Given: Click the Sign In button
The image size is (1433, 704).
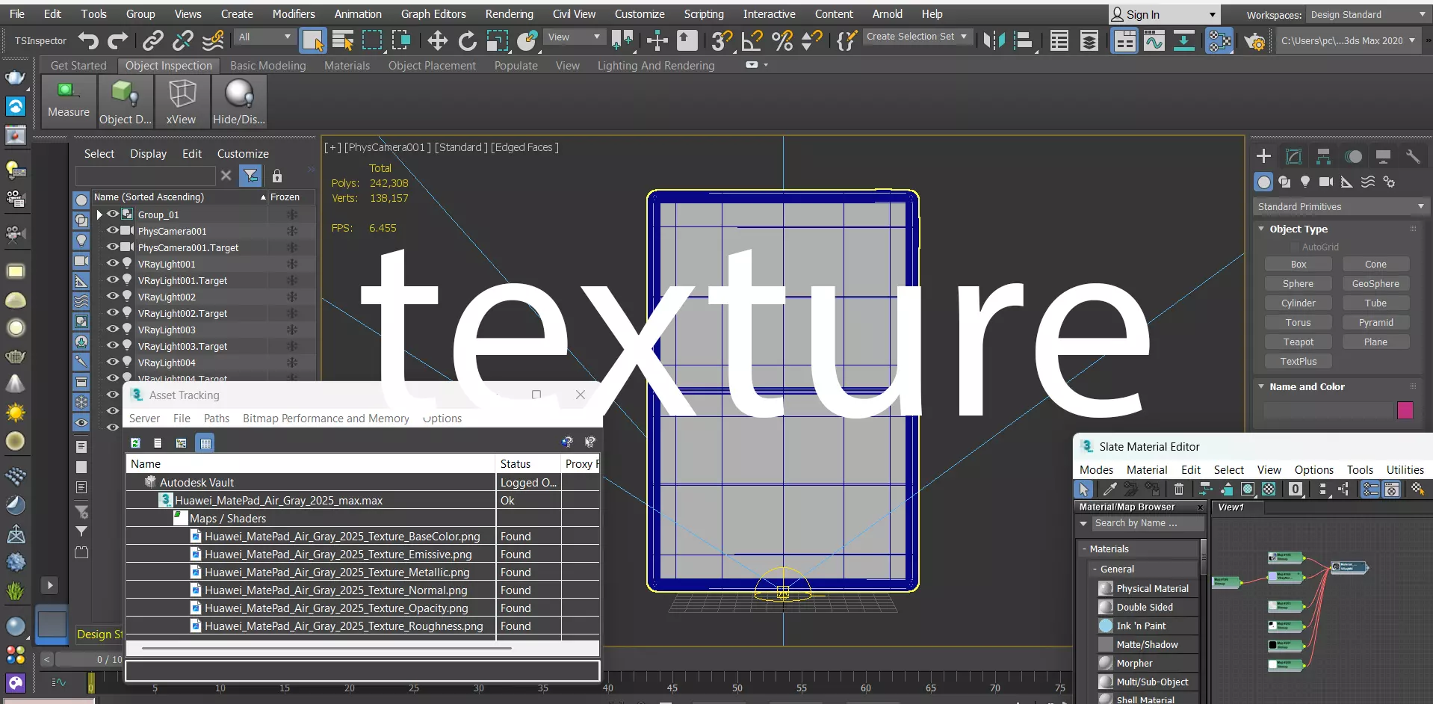Looking at the screenshot, I should tap(1164, 14).
